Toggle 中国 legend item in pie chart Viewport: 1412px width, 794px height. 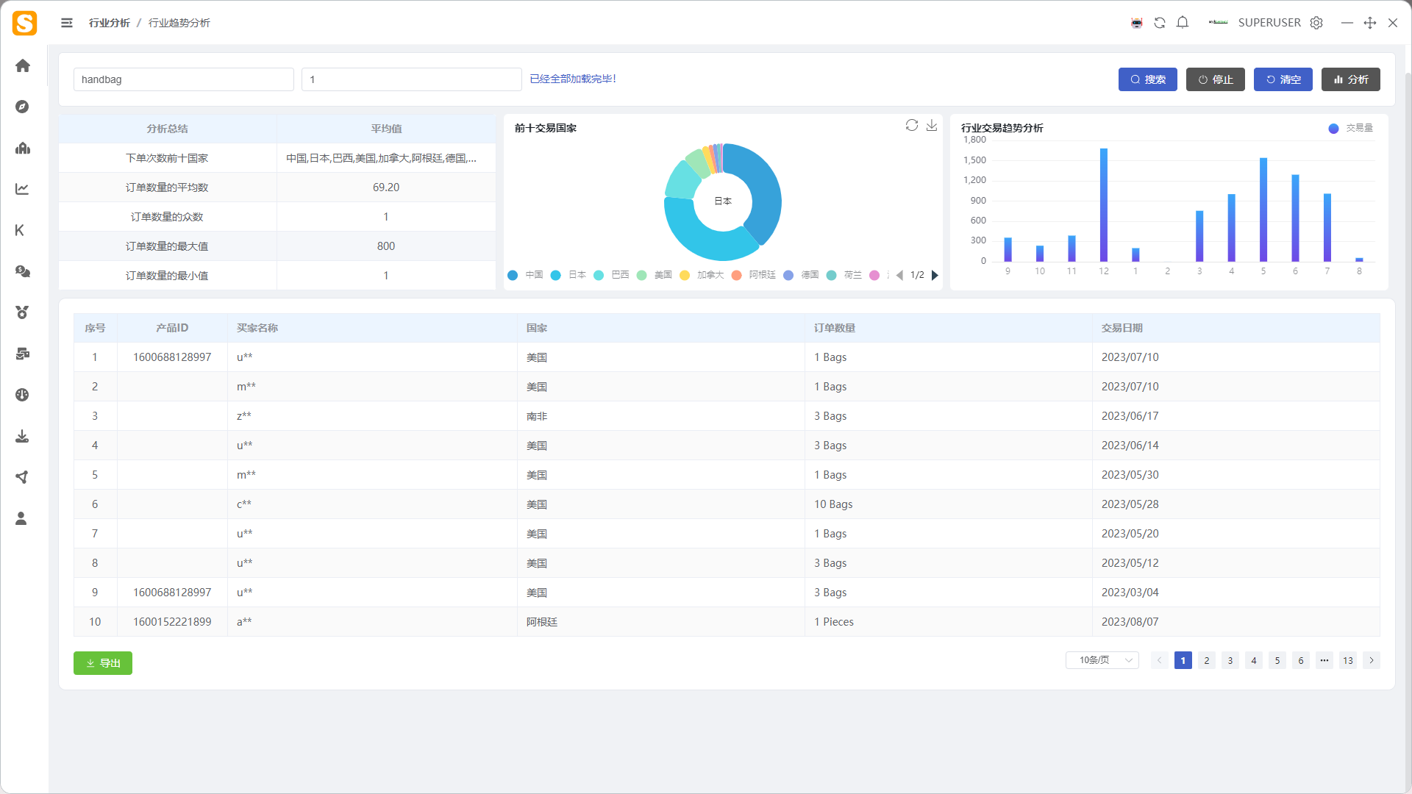(525, 275)
